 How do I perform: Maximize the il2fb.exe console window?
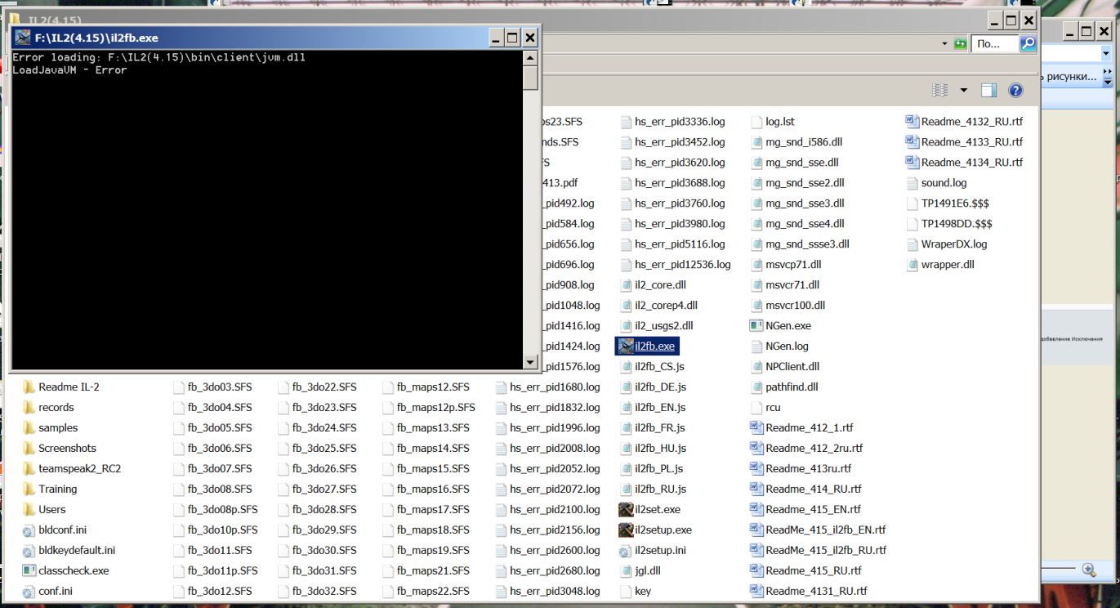[512, 38]
